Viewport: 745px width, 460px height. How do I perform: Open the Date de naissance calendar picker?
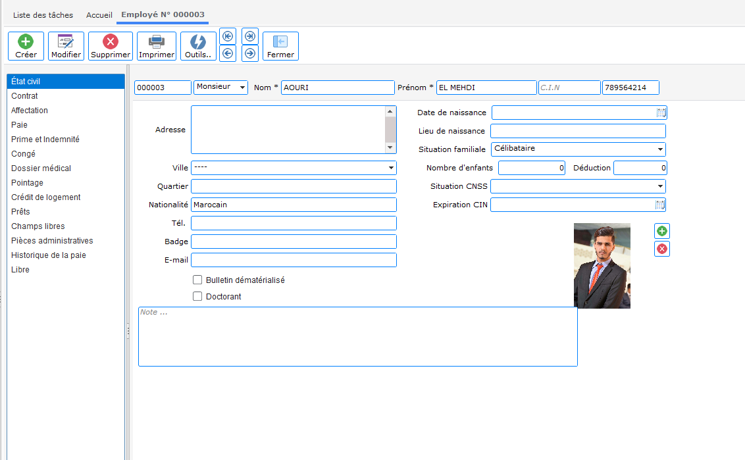pyautogui.click(x=661, y=113)
